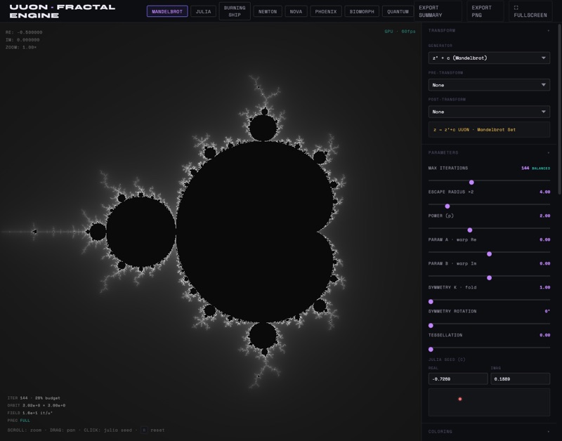562x441 pixels.
Task: Click the symmetry rotation value '0°'
Action: coord(547,311)
